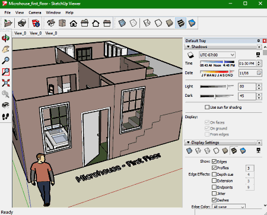Click the Previous view tool

(5, 94)
